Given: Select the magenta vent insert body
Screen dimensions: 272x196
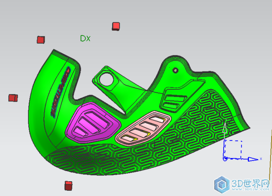Looking at the screenshot, I should tap(93, 123).
